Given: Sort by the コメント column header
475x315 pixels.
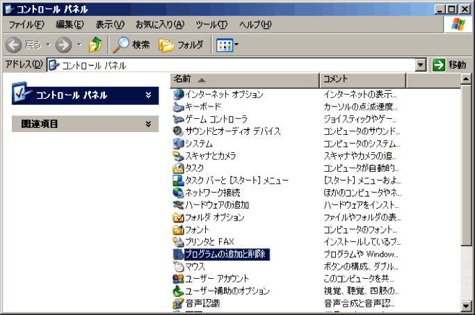Looking at the screenshot, I should [x=363, y=80].
